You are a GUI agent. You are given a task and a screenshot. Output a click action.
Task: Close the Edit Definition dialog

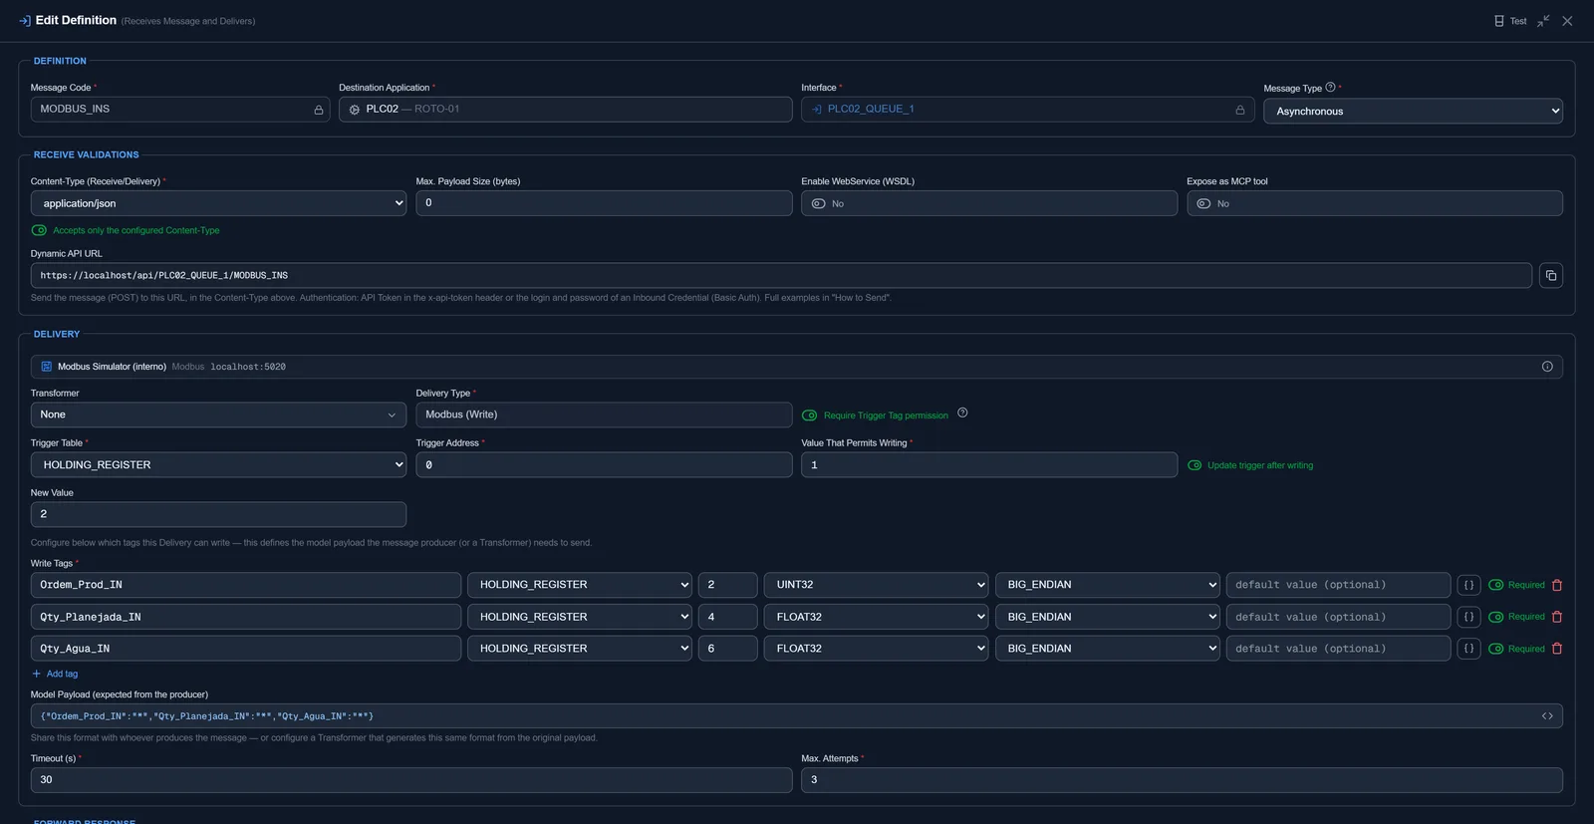(x=1567, y=21)
